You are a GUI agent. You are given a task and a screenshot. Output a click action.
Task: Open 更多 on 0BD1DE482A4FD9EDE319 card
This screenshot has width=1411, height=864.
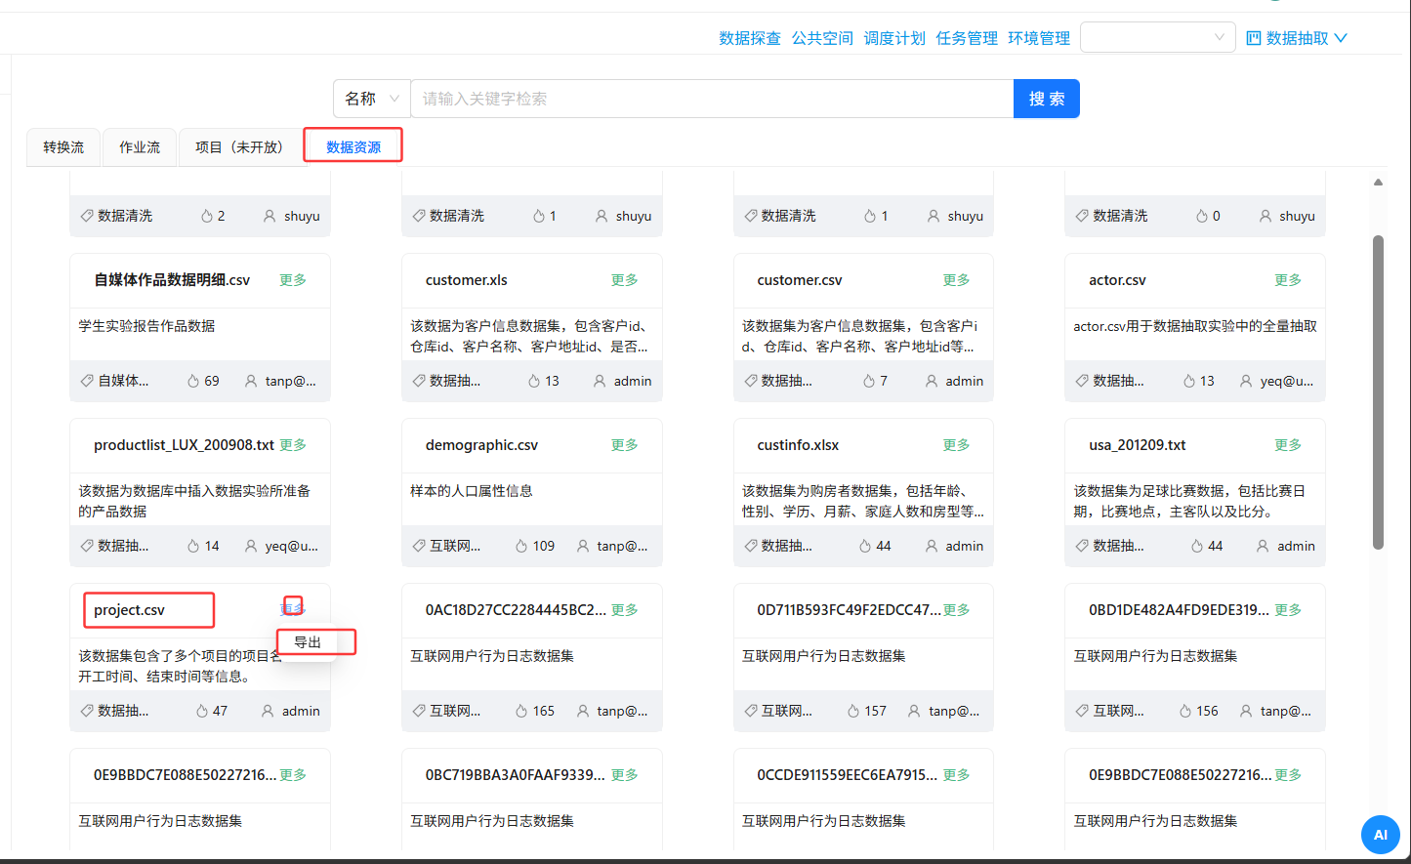(x=1288, y=610)
